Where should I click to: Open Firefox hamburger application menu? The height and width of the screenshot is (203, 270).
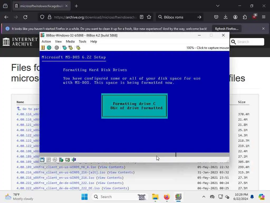[x=264, y=17]
